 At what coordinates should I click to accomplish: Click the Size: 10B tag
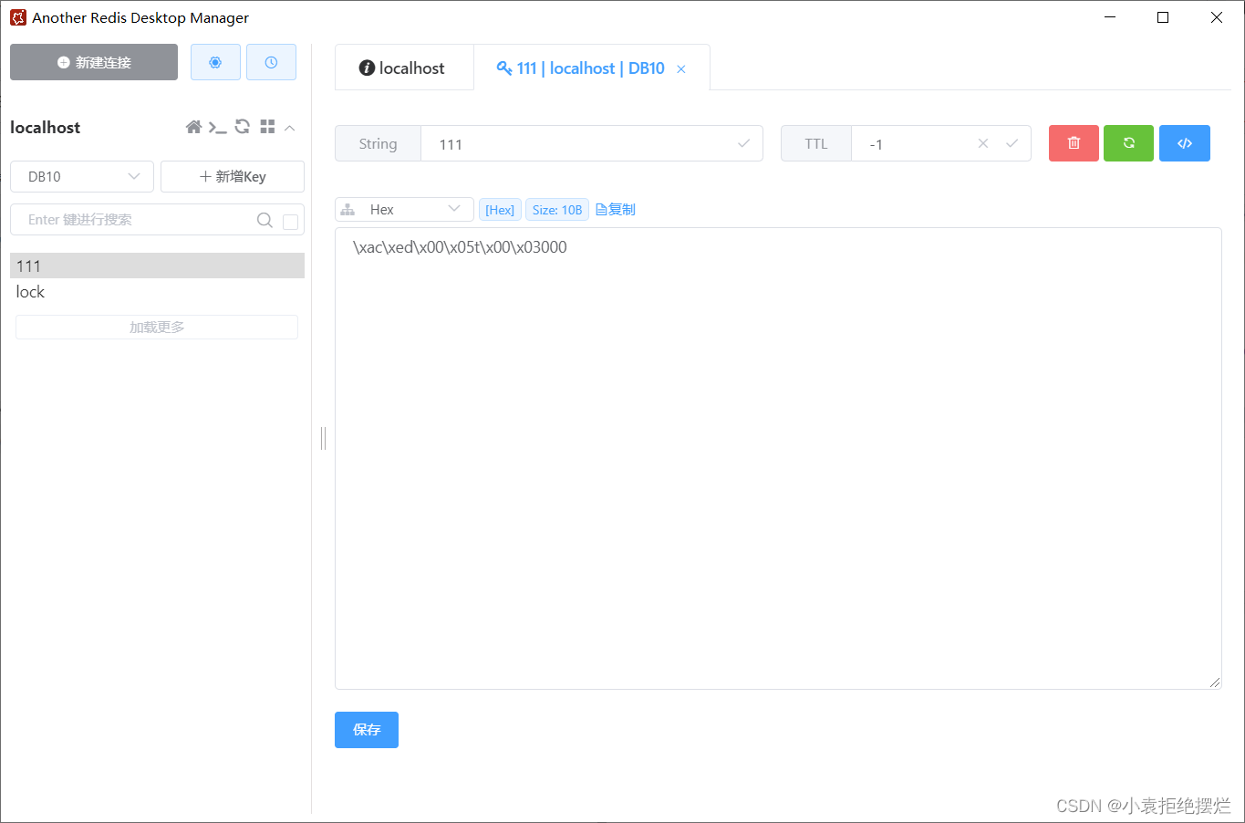point(557,210)
